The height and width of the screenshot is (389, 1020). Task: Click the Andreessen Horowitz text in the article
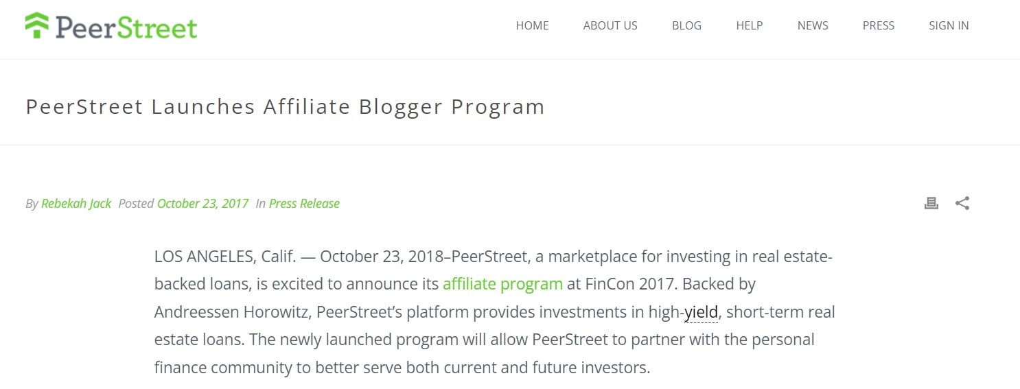[x=232, y=312]
